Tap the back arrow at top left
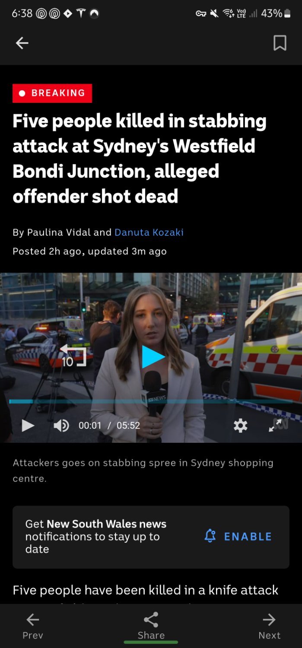 pyautogui.click(x=22, y=43)
